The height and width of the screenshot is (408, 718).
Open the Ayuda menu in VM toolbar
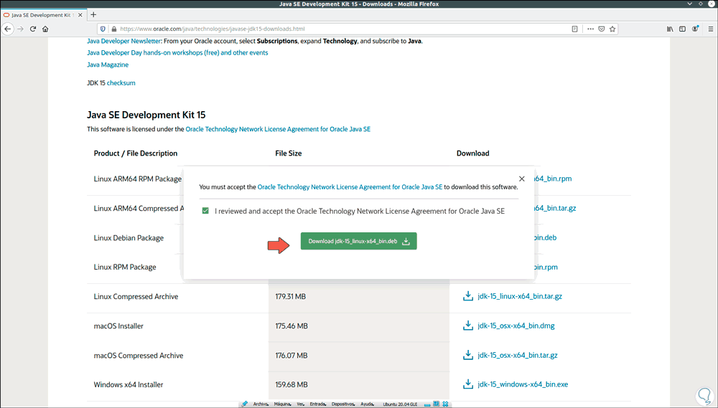tap(367, 404)
